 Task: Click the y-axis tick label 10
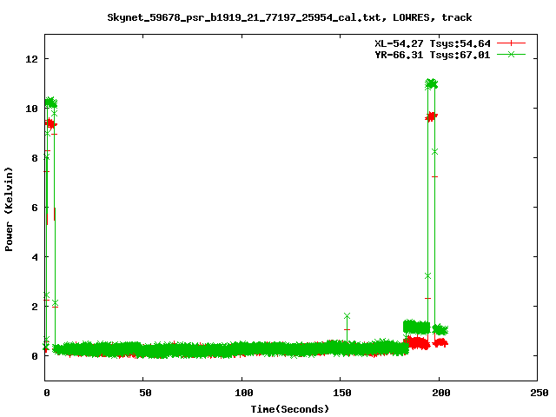pyautogui.click(x=31, y=109)
